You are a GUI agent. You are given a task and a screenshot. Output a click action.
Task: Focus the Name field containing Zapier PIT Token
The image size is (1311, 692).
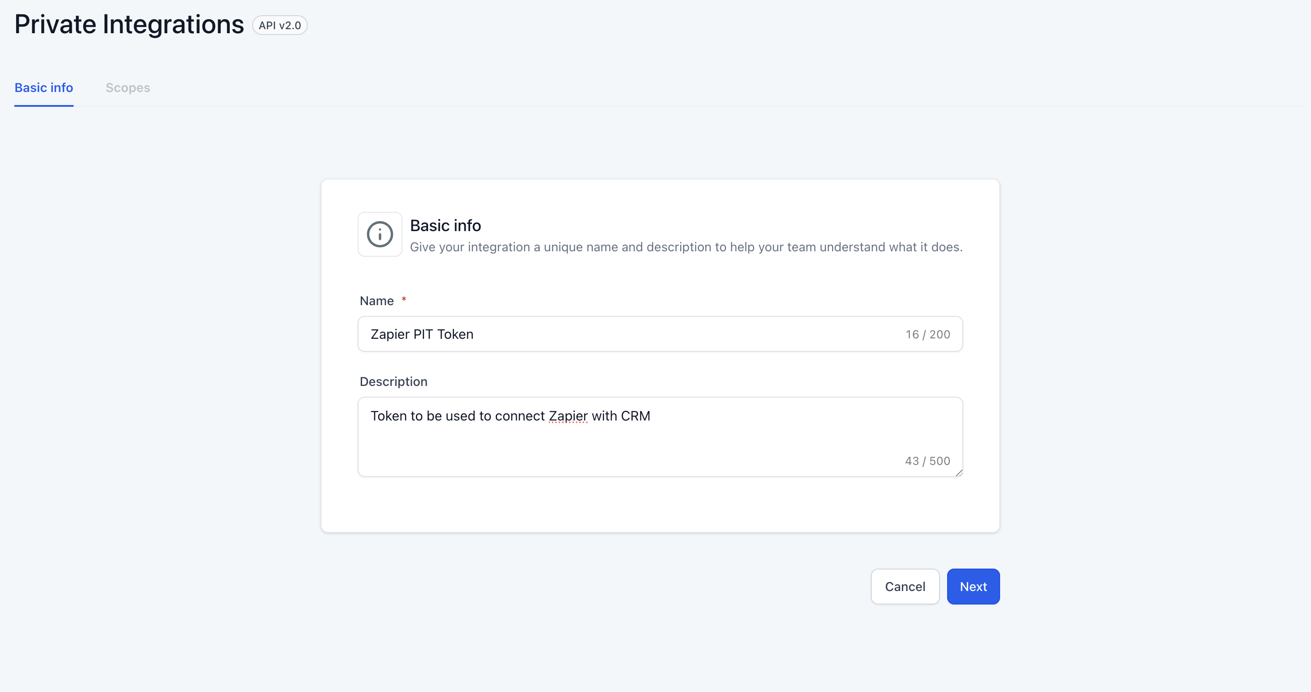coord(660,334)
